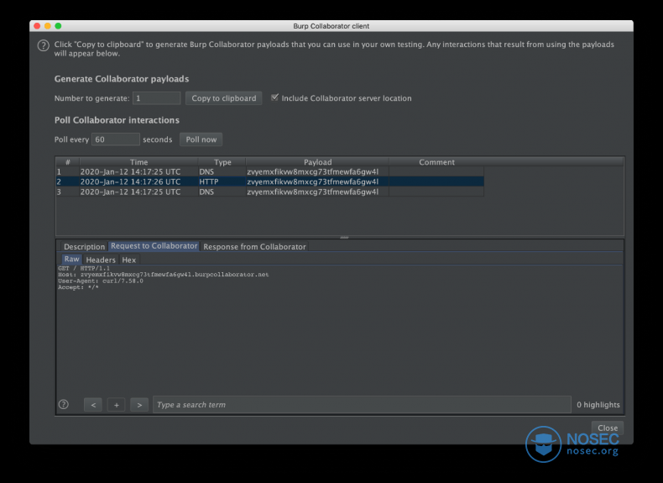This screenshot has height=483, width=663.
Task: Go to the previous search match
Action: click(93, 405)
